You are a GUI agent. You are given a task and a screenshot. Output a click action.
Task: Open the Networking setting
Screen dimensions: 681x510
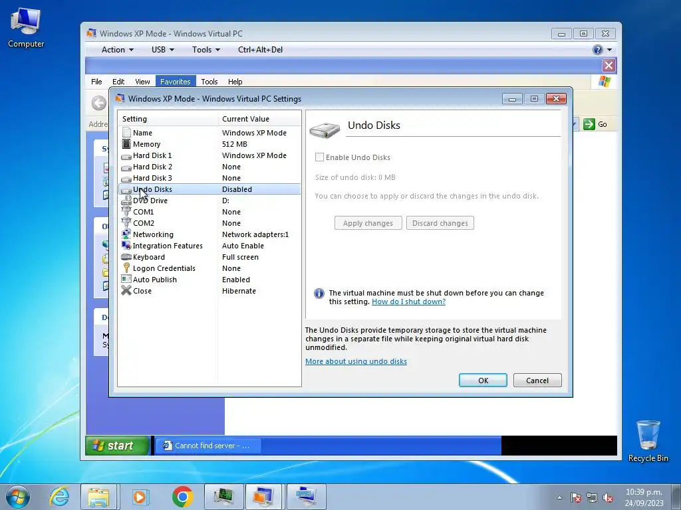coord(209,234)
